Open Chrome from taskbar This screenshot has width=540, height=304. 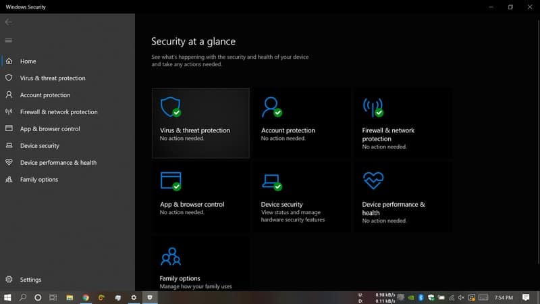[x=86, y=297]
